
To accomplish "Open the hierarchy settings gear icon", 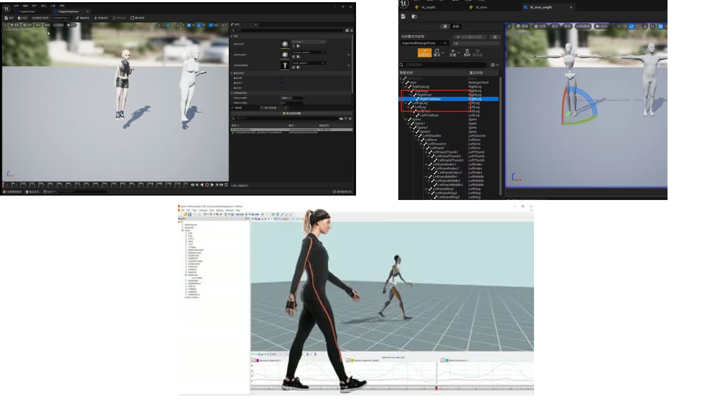I will 493,65.
